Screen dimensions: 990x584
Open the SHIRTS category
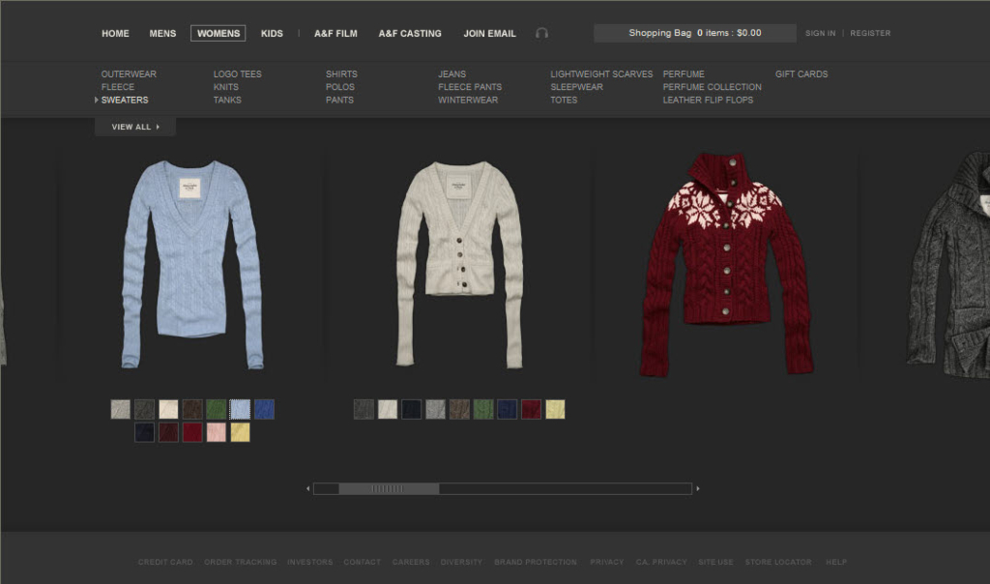pyautogui.click(x=341, y=73)
